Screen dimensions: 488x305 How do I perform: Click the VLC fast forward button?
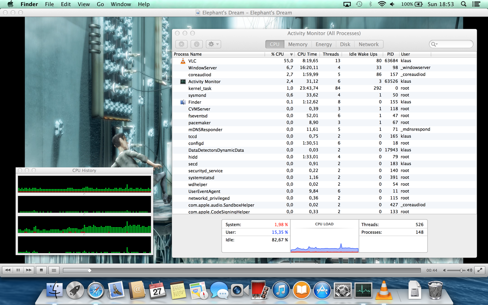pos(29,270)
